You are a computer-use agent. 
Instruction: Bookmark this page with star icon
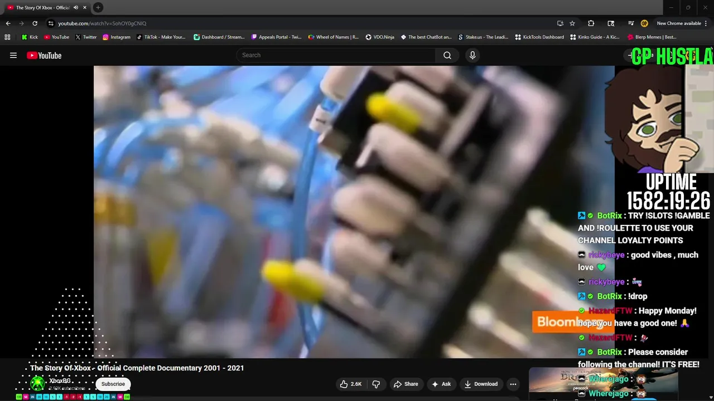coord(572,23)
